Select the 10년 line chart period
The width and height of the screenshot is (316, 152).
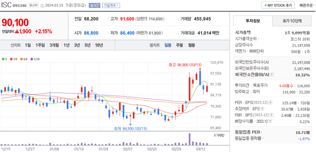click(99, 45)
